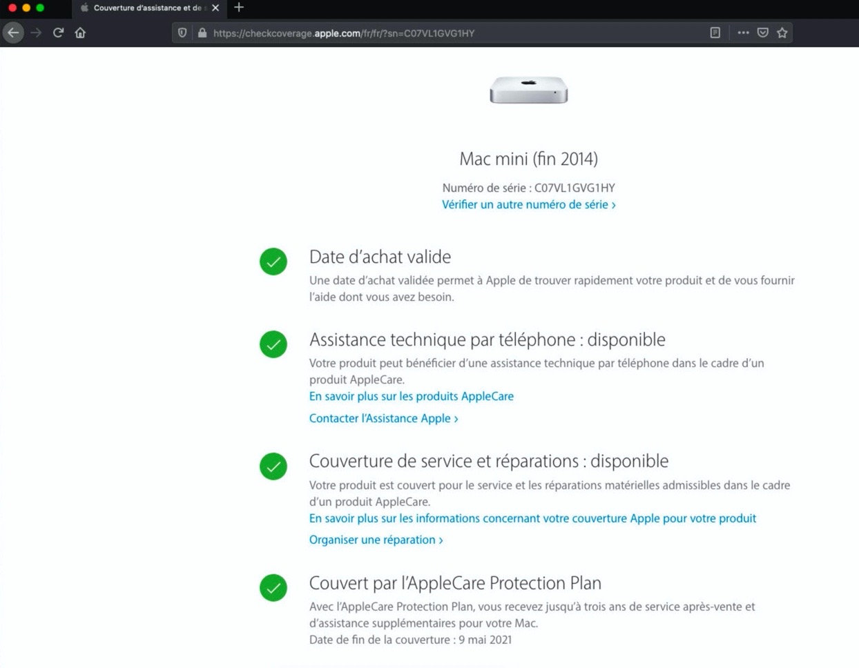
Task: Click green checkmark beside Couverture de service
Action: pos(273,466)
